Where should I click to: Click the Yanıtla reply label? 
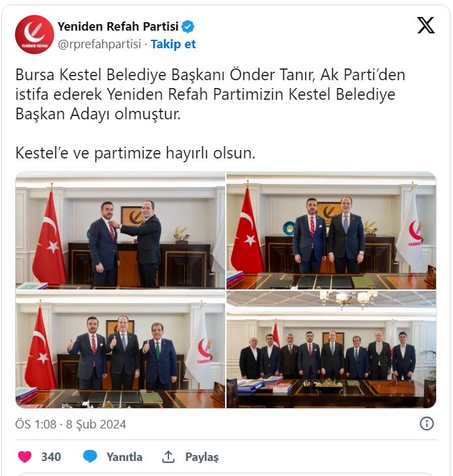click(x=124, y=457)
